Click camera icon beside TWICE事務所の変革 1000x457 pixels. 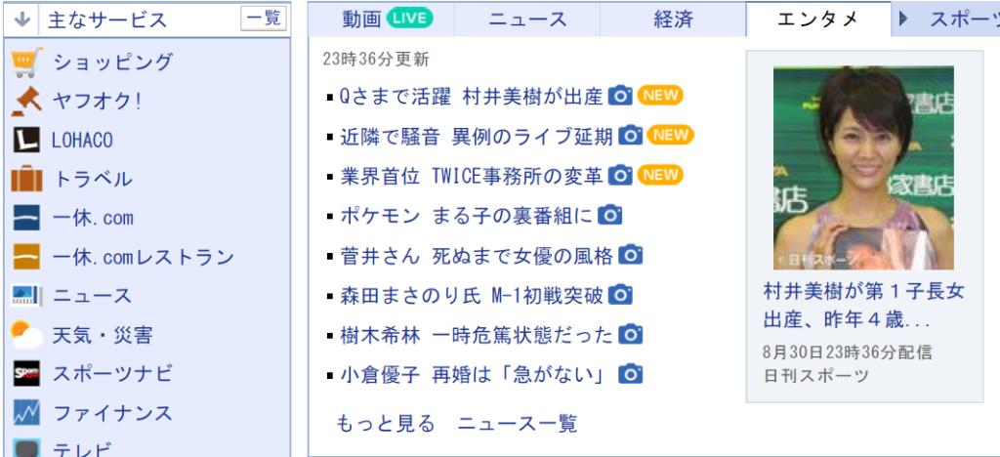620,175
